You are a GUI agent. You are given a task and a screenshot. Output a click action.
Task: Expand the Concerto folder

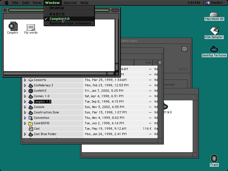(25, 80)
